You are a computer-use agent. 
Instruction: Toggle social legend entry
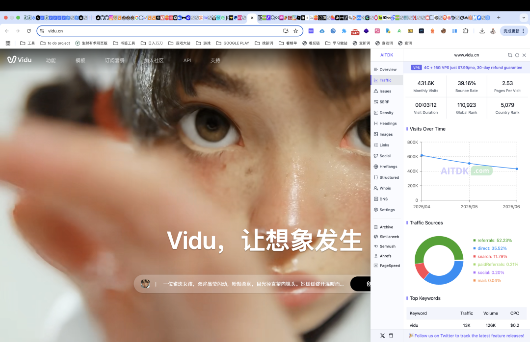tap(488, 273)
